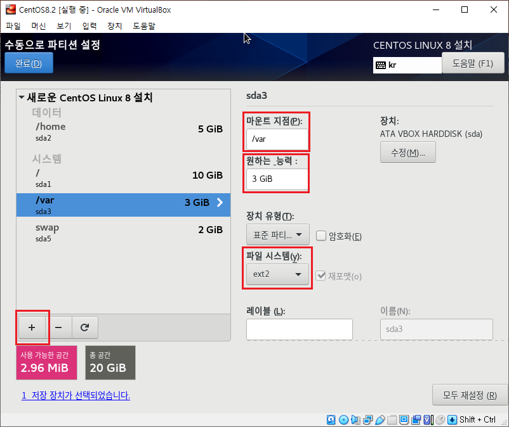The height and width of the screenshot is (427, 509).
Task: Select the /var sda3 partition row
Action: tap(123, 205)
